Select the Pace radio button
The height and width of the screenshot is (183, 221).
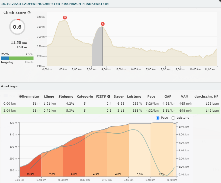[x=158, y=118]
